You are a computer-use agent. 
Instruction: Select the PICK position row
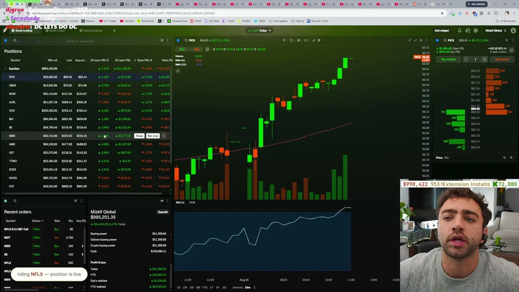coord(86,77)
